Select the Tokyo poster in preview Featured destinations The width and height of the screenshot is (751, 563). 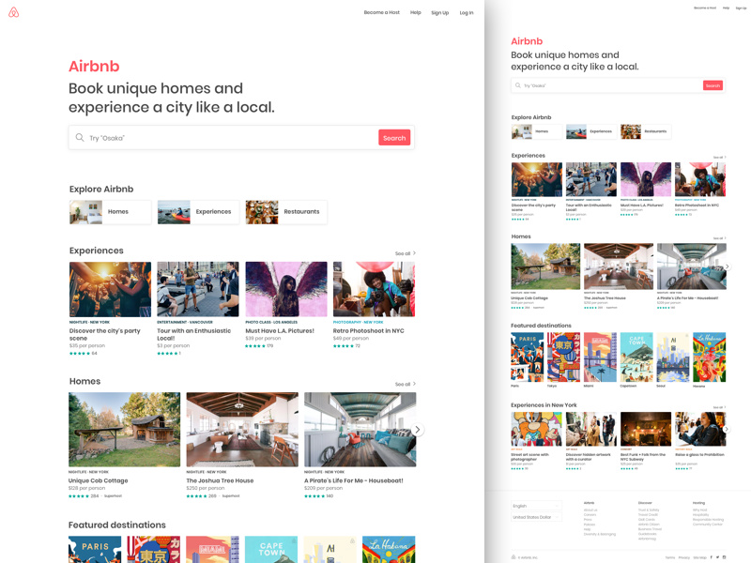[x=564, y=358]
